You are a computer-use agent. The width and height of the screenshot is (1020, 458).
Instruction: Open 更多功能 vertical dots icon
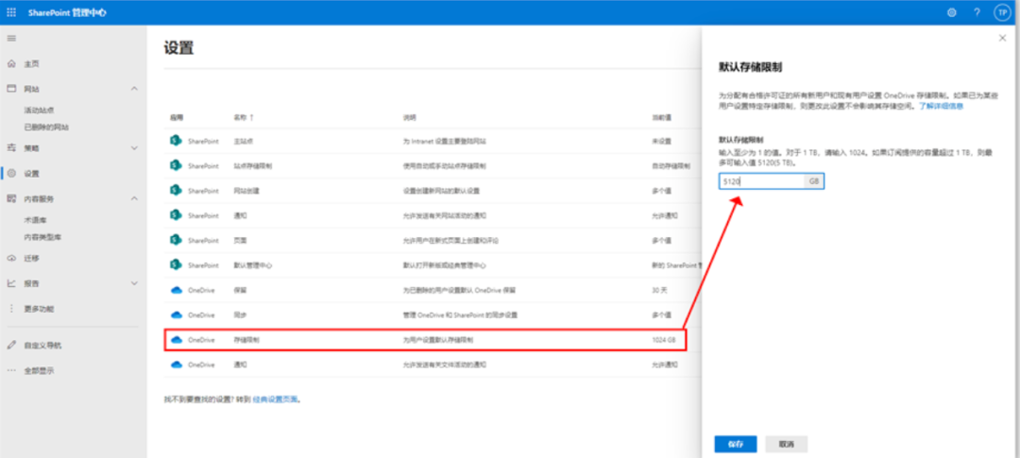click(11, 309)
